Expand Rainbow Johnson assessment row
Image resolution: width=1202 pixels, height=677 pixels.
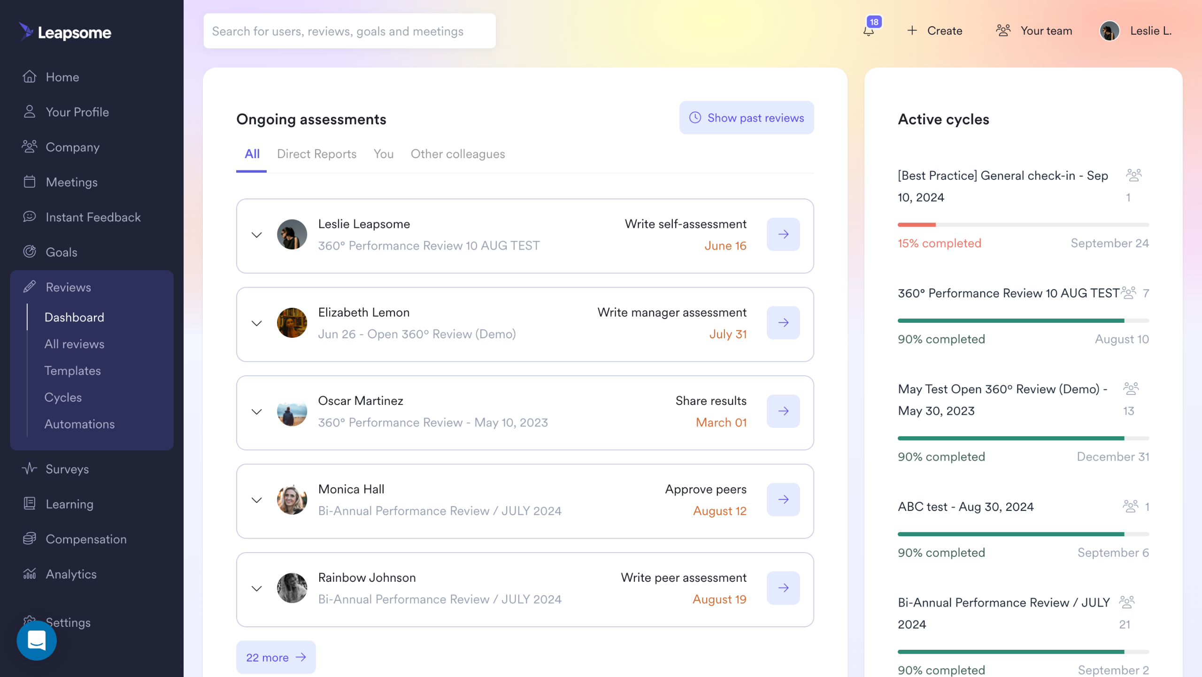pos(256,588)
